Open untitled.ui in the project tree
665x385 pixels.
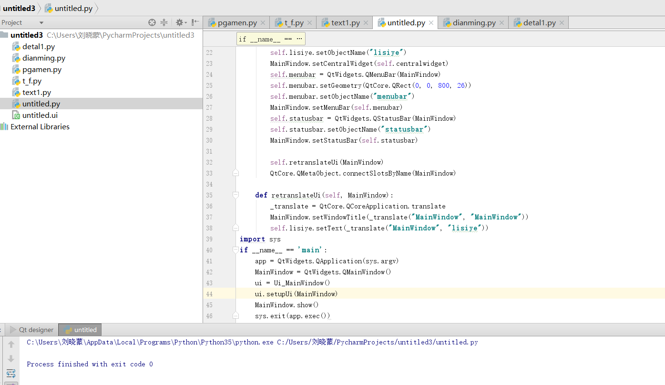pos(40,115)
